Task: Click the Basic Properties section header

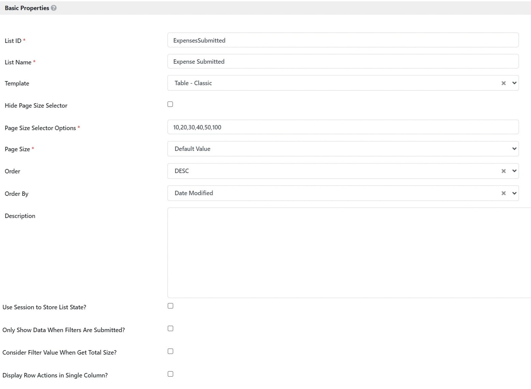Action: click(x=27, y=8)
